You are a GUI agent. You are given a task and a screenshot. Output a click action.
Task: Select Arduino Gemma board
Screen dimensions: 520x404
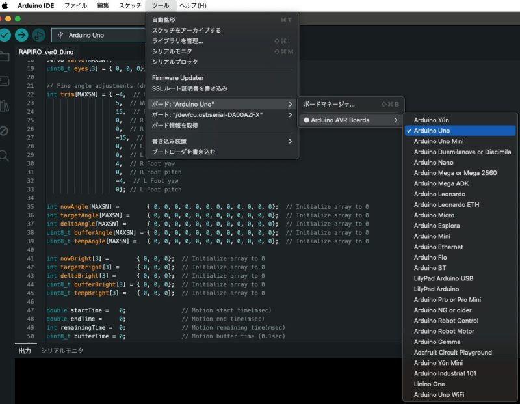tap(460, 342)
